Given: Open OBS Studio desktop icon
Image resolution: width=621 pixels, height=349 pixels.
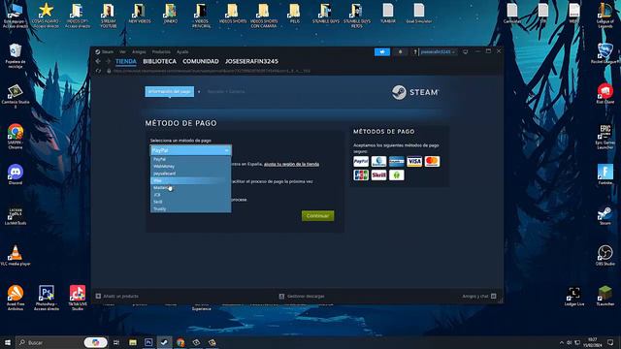Looking at the screenshot, I should 605,255.
